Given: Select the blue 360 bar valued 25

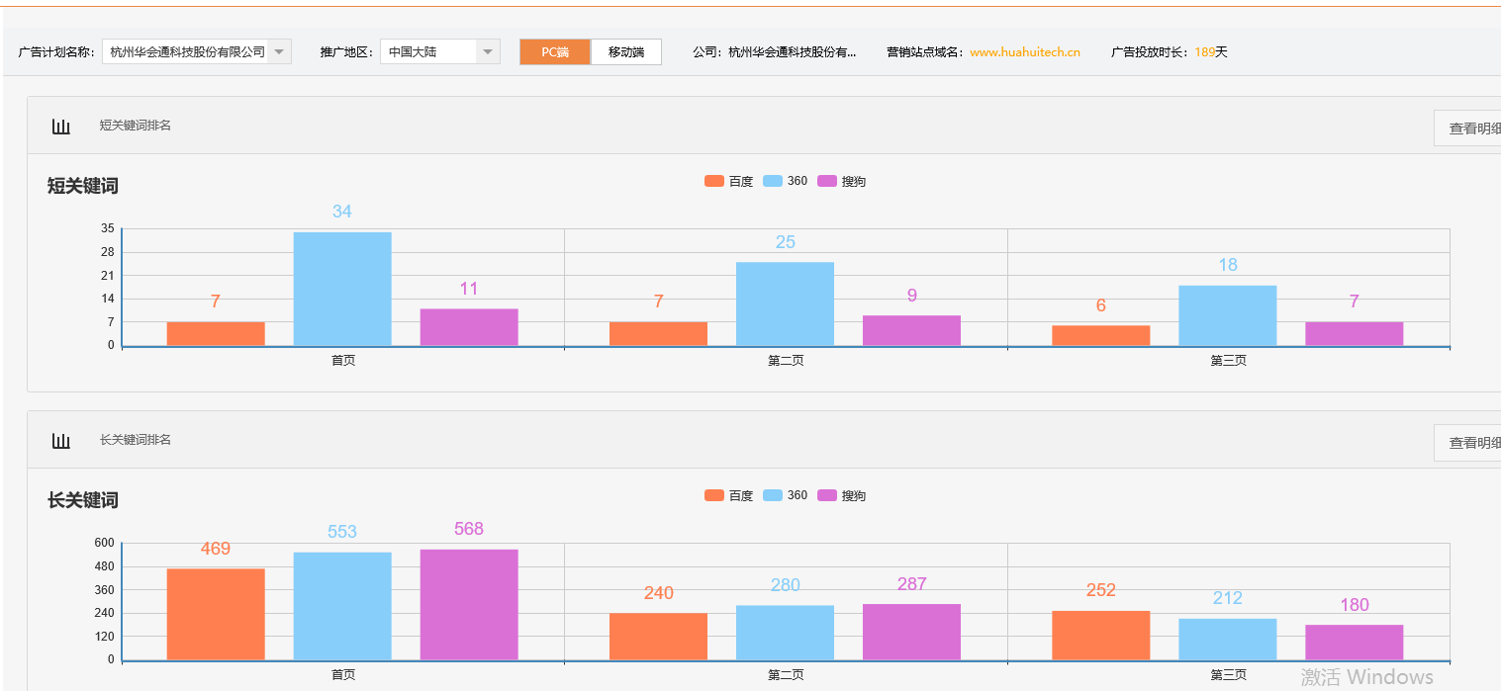Looking at the screenshot, I should (x=785, y=303).
